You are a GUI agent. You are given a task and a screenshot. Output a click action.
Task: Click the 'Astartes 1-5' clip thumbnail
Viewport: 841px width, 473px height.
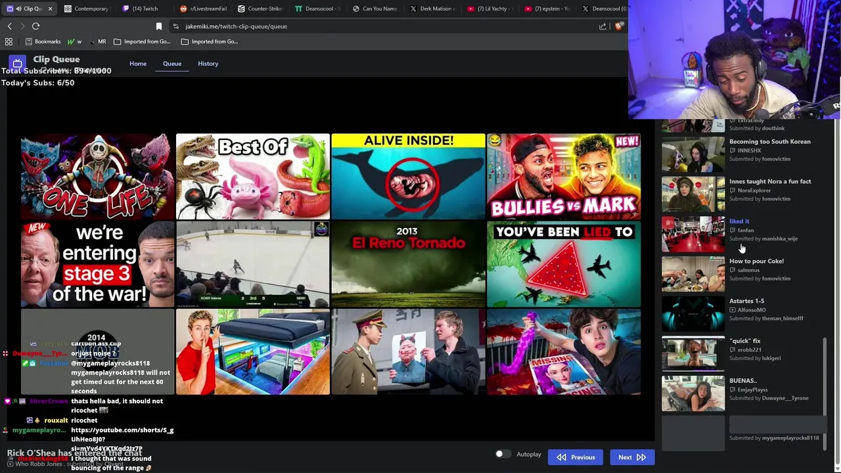pyautogui.click(x=693, y=313)
